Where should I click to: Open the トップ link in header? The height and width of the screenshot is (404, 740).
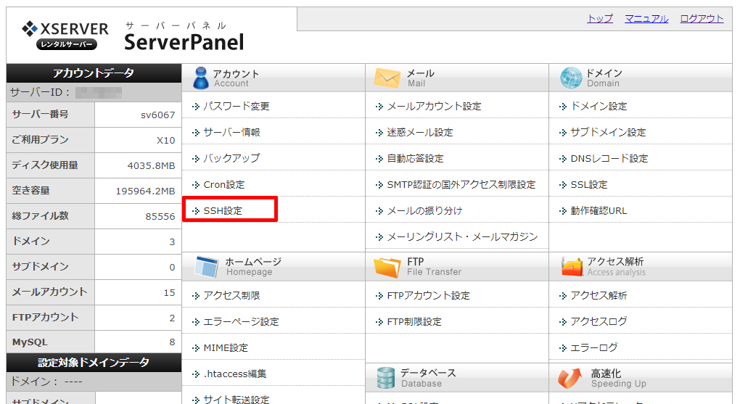(x=599, y=19)
